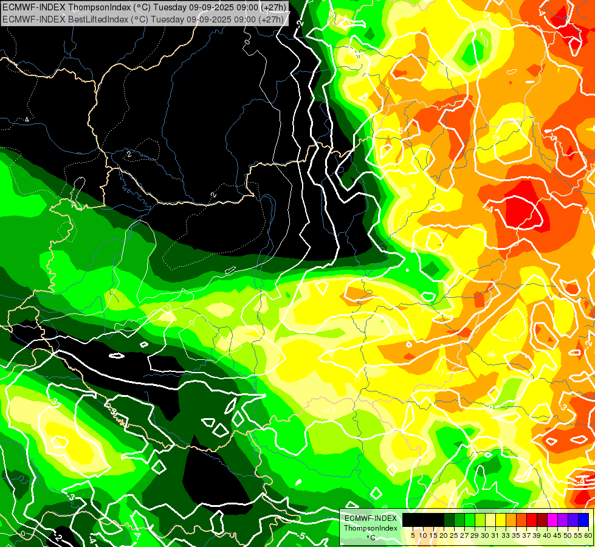Click the legend tick value 25
The height and width of the screenshot is (547, 595).
[454, 535]
